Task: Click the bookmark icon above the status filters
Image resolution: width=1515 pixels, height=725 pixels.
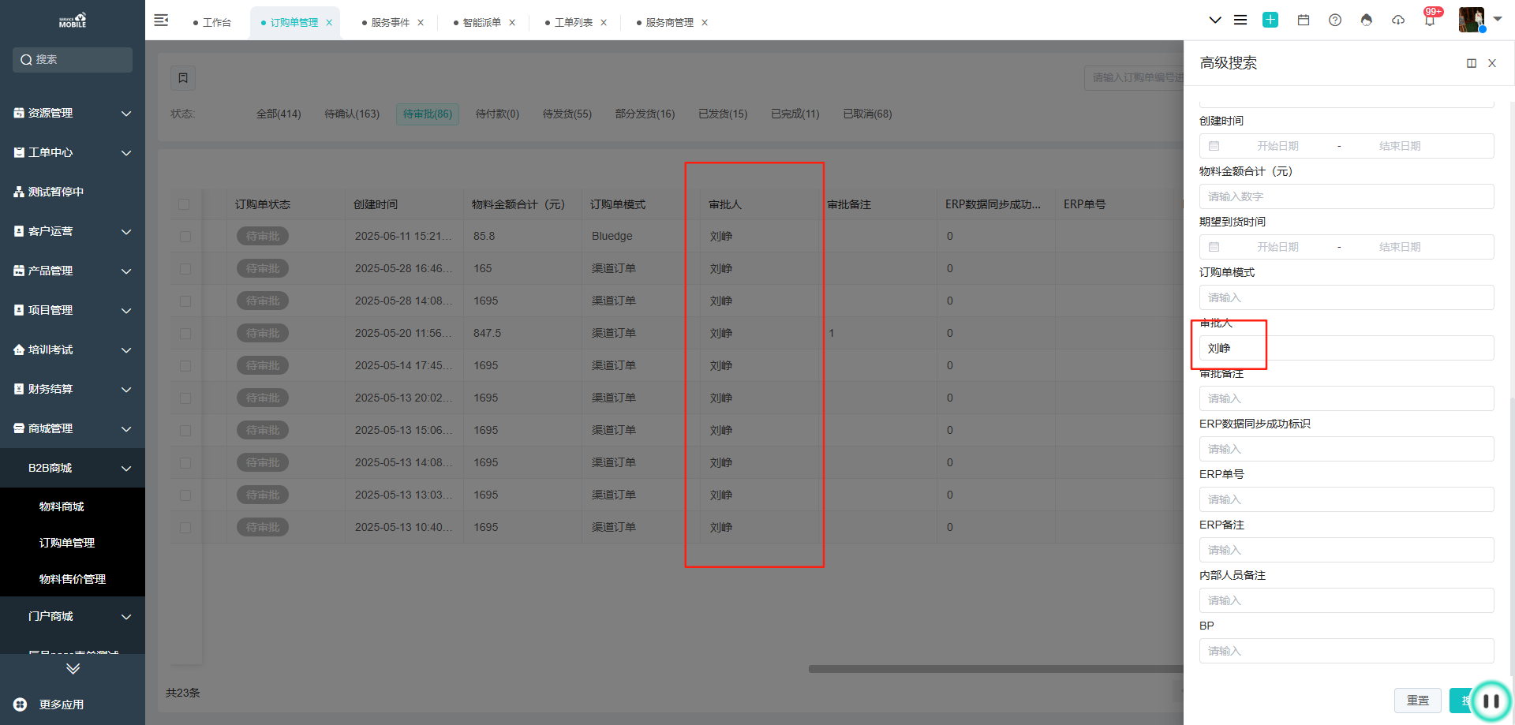Action: coord(183,77)
